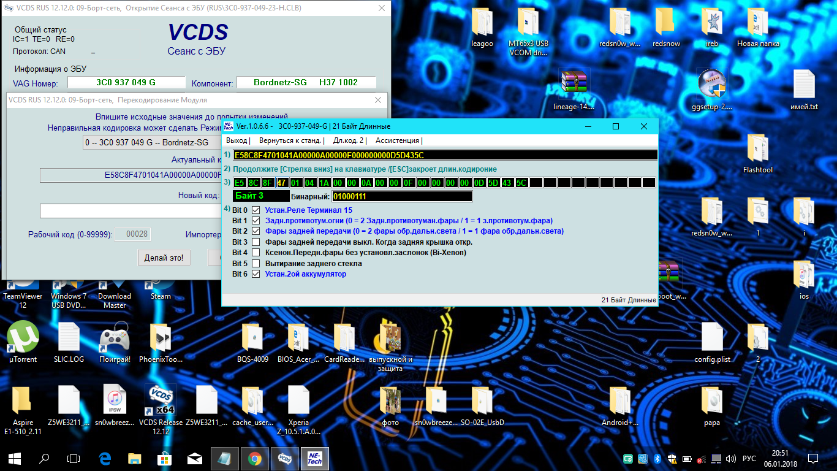Viewport: 837px width, 471px height.
Task: Check Bit 5 Вытирание заднего стекла
Action: click(256, 264)
